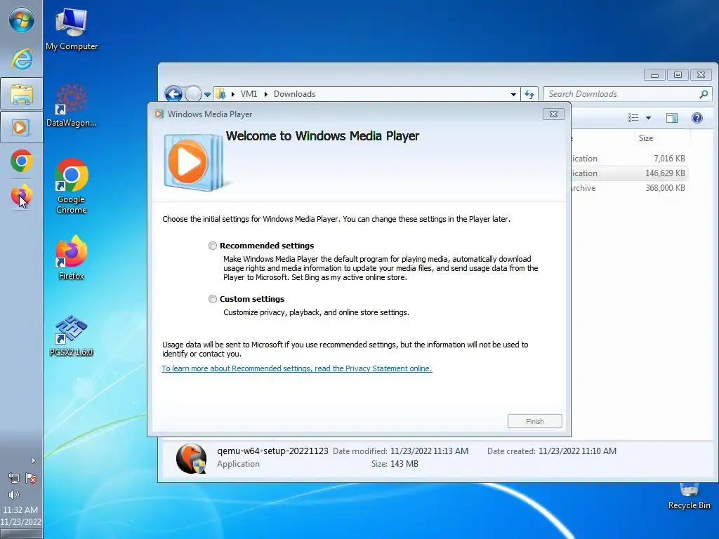Viewport: 719px width, 539px height.
Task: Open the Firefox desktop shortcut
Action: click(x=72, y=258)
